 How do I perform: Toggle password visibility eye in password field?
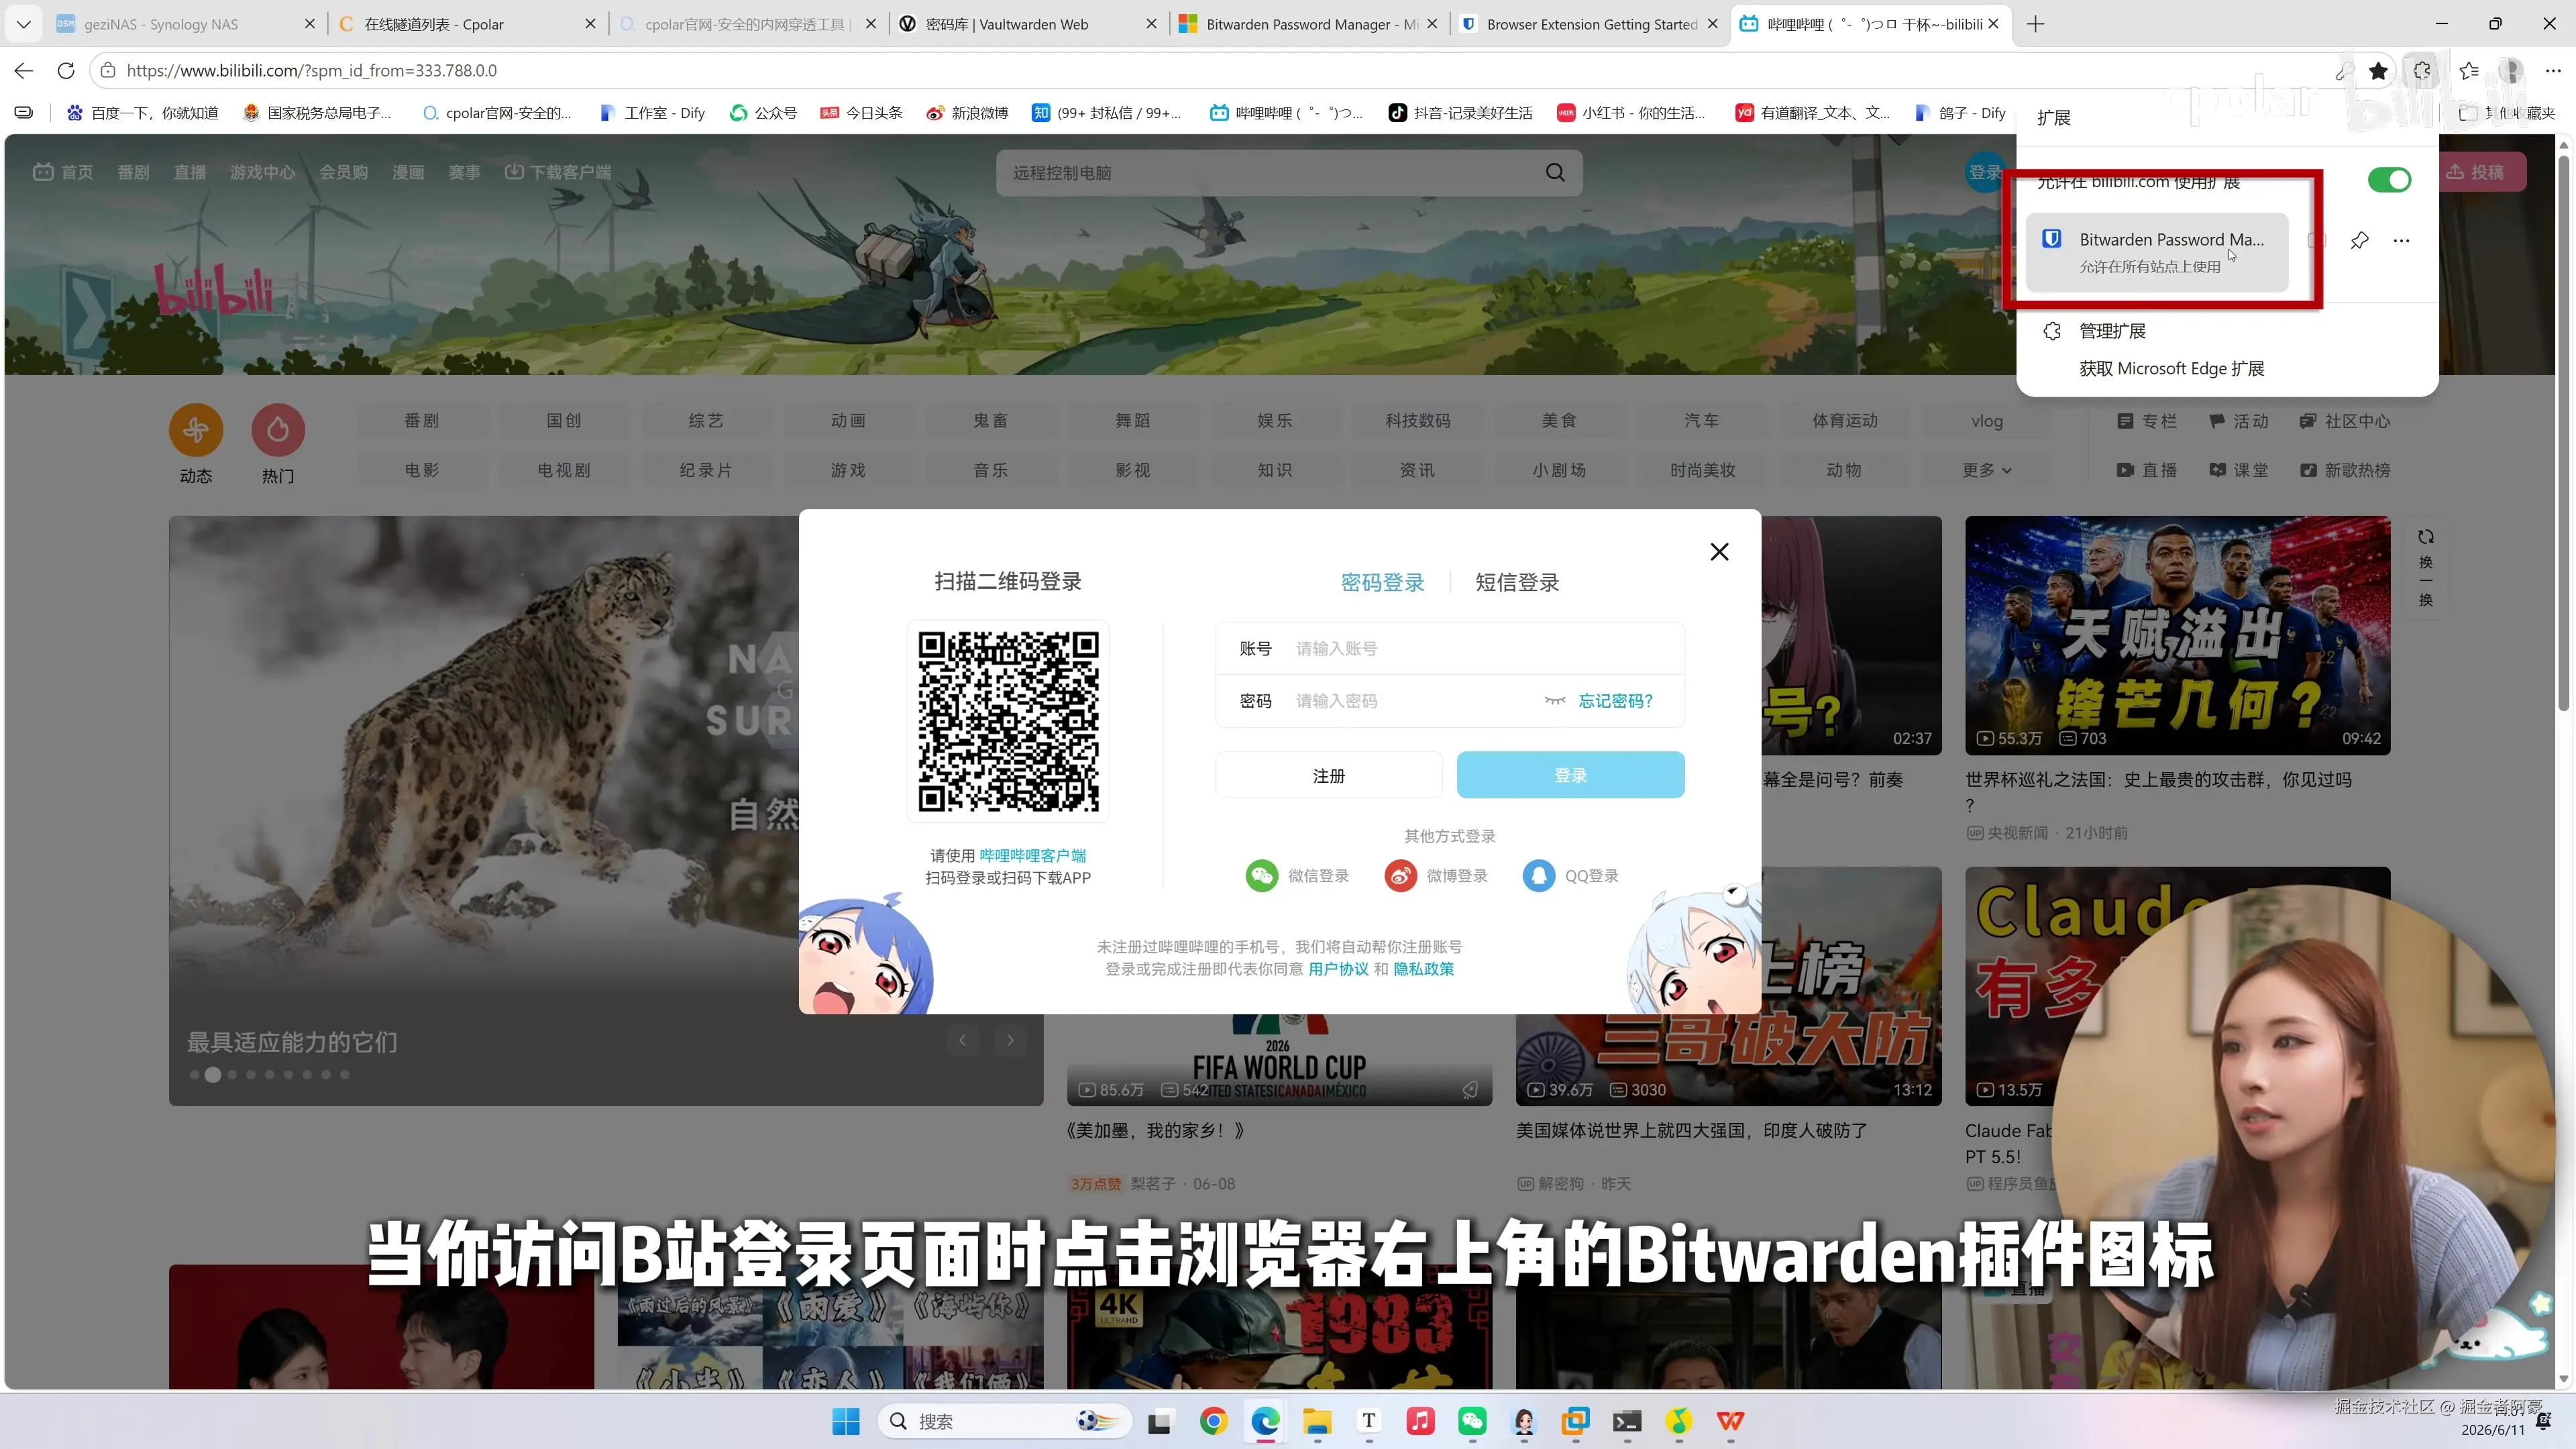tap(1554, 701)
